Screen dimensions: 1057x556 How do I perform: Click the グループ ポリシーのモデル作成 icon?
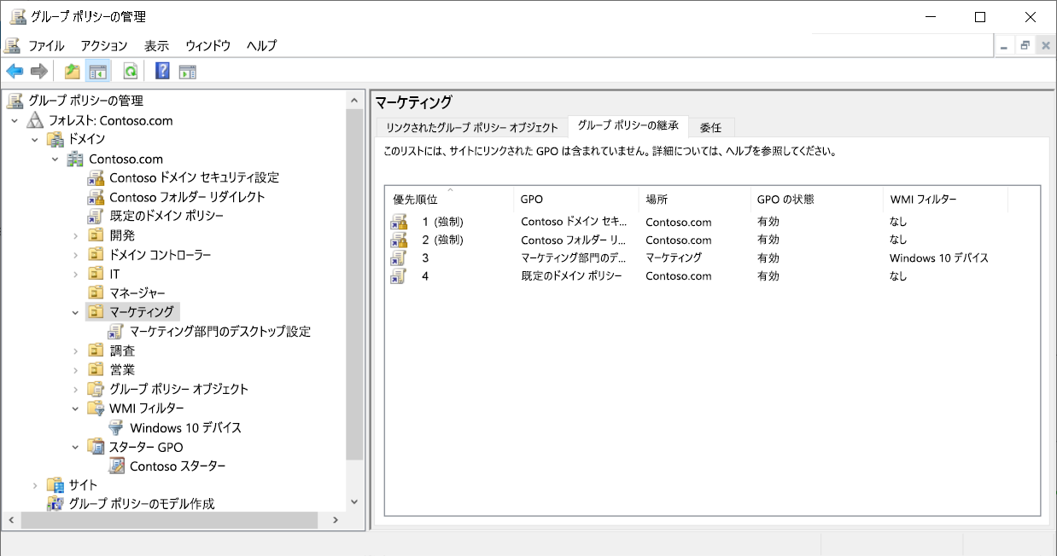pyautogui.click(x=55, y=503)
